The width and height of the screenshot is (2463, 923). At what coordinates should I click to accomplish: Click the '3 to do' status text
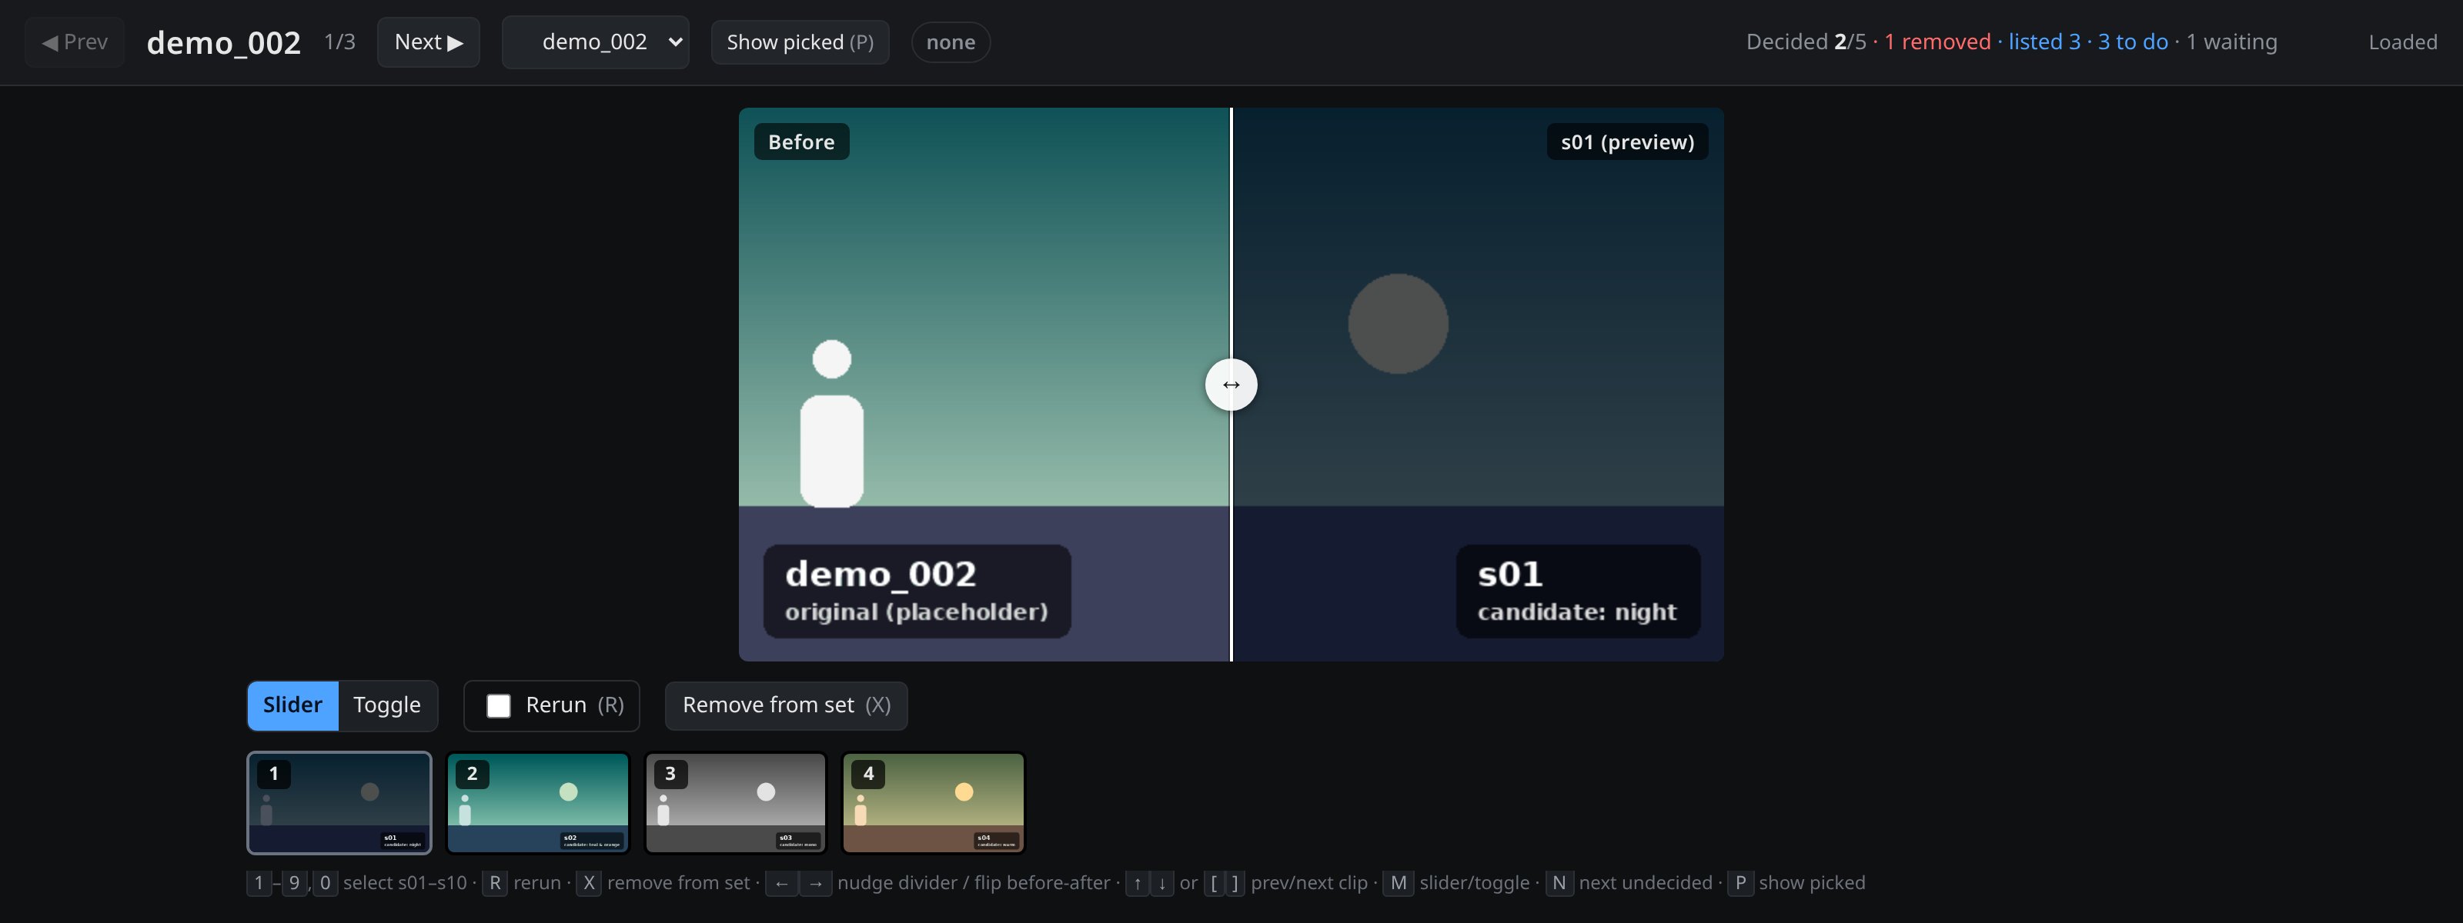[2133, 42]
